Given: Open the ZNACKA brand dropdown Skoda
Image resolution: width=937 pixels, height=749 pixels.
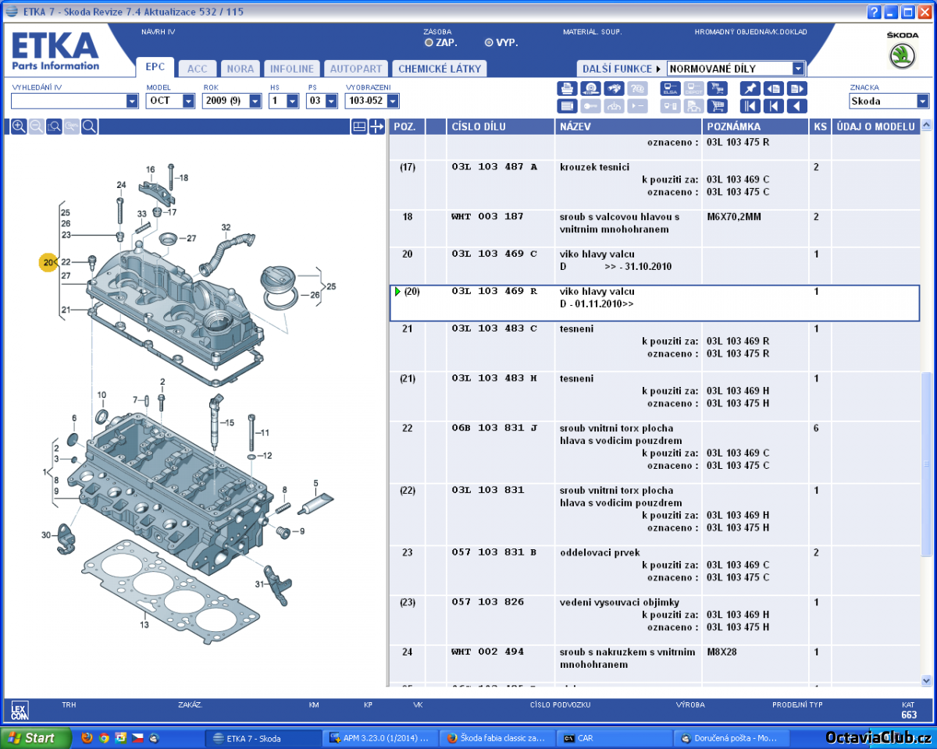Looking at the screenshot, I should tap(922, 101).
